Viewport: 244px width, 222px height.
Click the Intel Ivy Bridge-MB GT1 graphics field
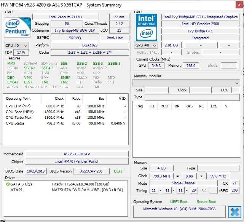(200, 17)
